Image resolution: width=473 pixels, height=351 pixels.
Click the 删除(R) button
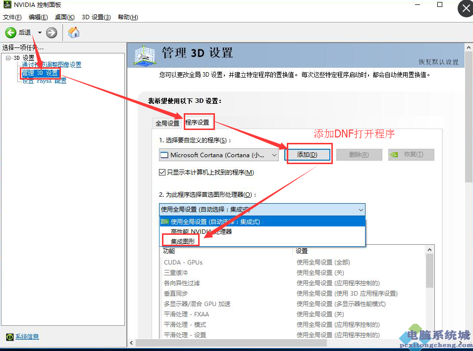pyautogui.click(x=359, y=155)
